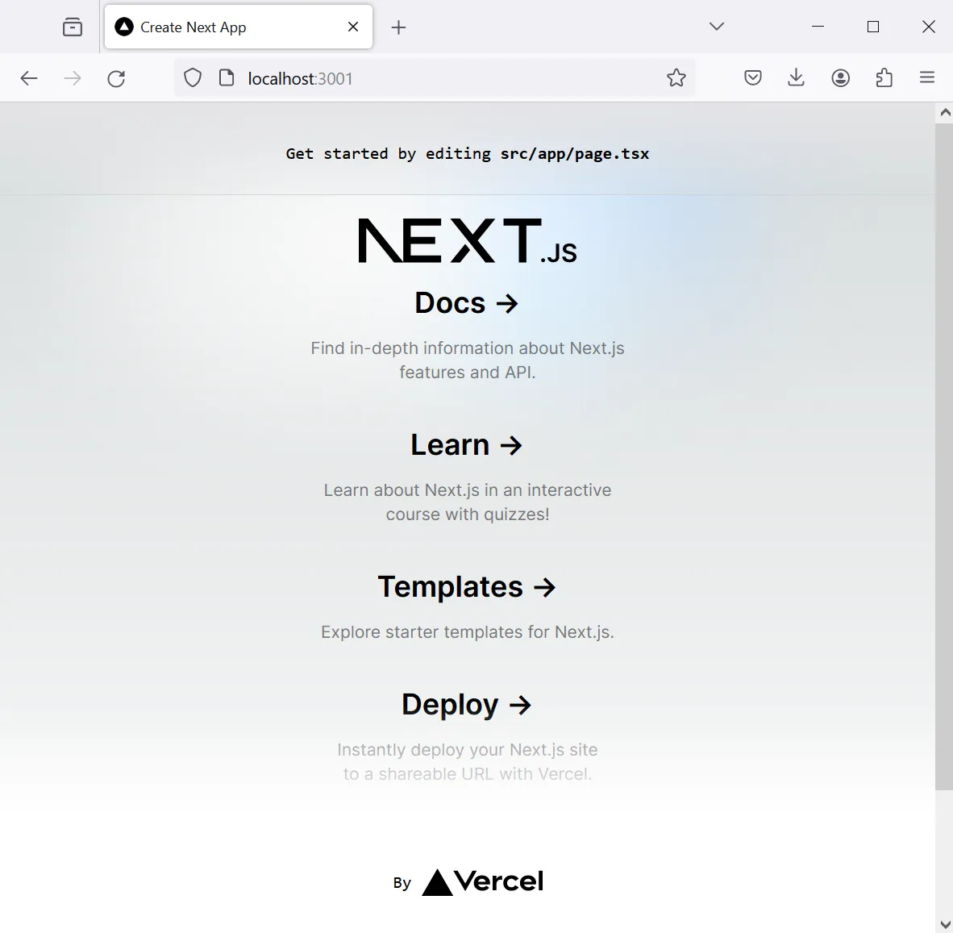Click the text 'src/app/page.tsx'
The width and height of the screenshot is (953, 933).
pyautogui.click(x=574, y=154)
